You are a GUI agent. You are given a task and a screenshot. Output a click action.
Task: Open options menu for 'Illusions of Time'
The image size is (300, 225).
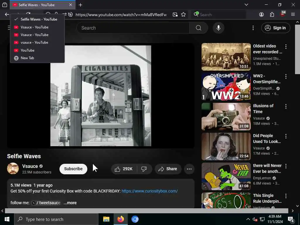pos(286,106)
